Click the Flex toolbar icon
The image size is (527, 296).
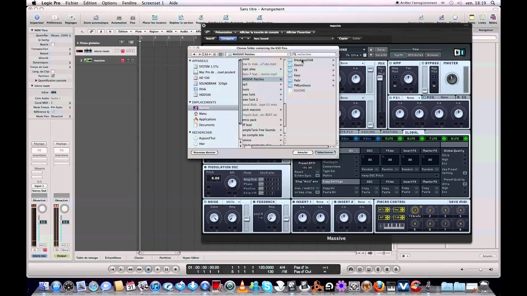(133, 18)
